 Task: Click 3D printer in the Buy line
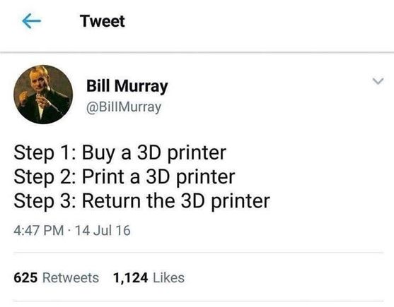point(182,153)
